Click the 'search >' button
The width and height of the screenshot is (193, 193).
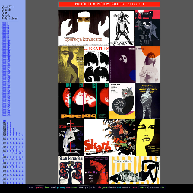point(144,188)
